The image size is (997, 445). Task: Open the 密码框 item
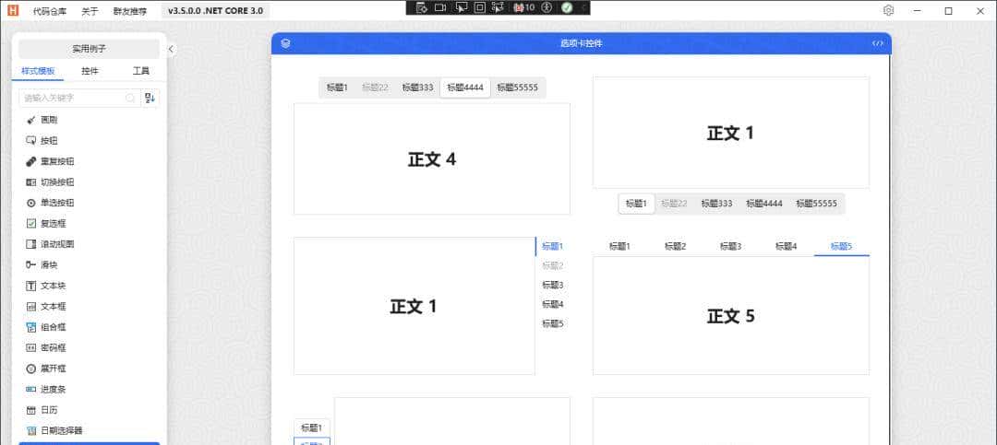(89, 348)
